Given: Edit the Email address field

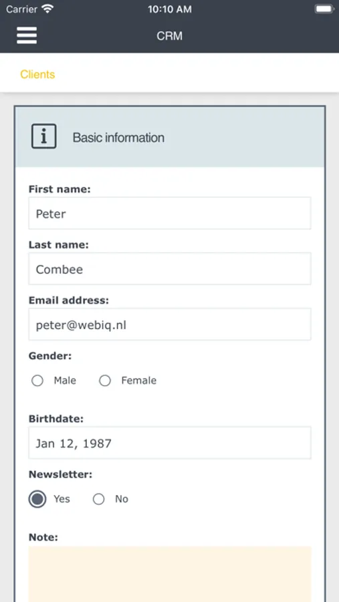Looking at the screenshot, I should coord(170,324).
